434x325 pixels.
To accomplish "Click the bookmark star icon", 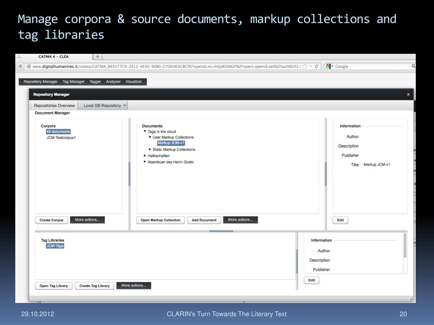I will 305,67.
